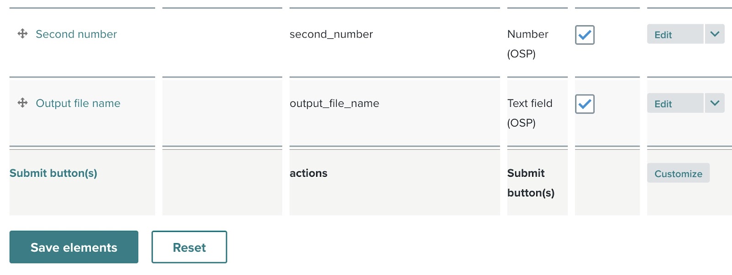Open the Second number title link
This screenshot has width=732, height=275.
(x=76, y=34)
